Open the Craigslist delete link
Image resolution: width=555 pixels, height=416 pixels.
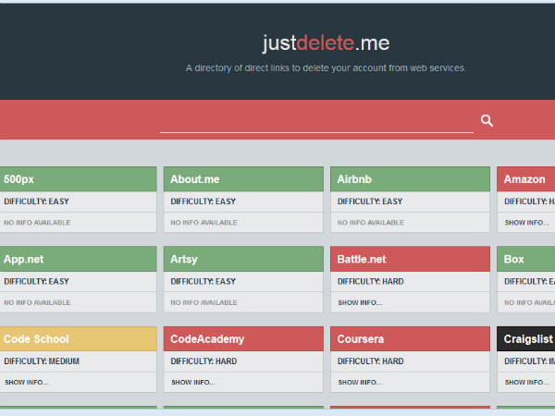tap(528, 339)
